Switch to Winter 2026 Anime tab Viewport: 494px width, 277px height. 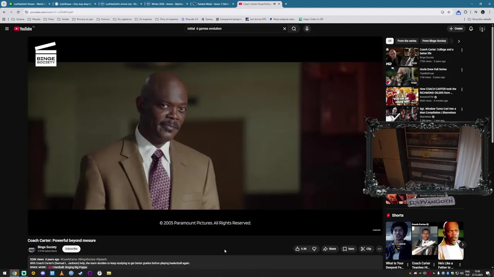167,4
